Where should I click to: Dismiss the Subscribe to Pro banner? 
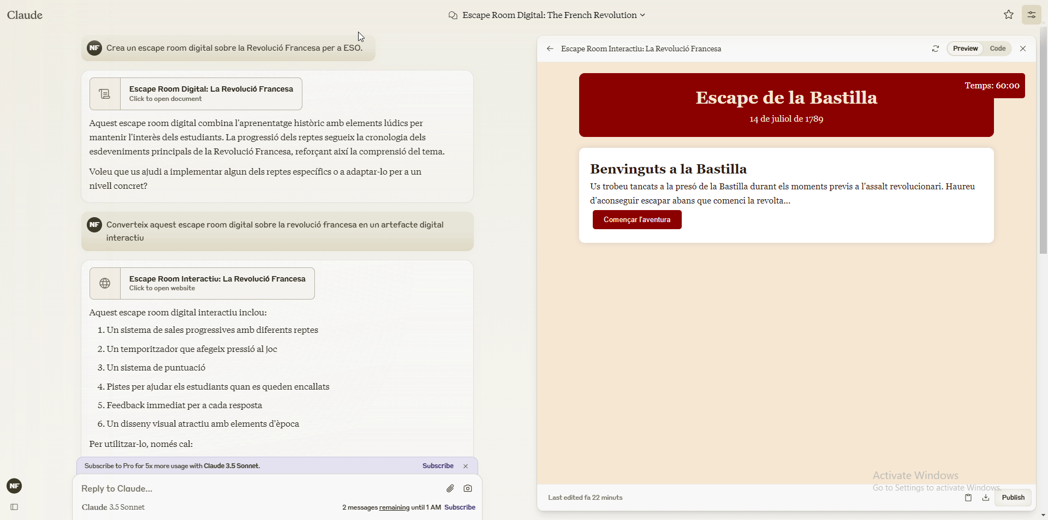466,466
